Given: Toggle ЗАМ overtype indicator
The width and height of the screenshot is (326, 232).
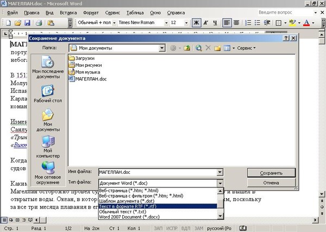Looking at the screenshot, I should pos(199,228).
